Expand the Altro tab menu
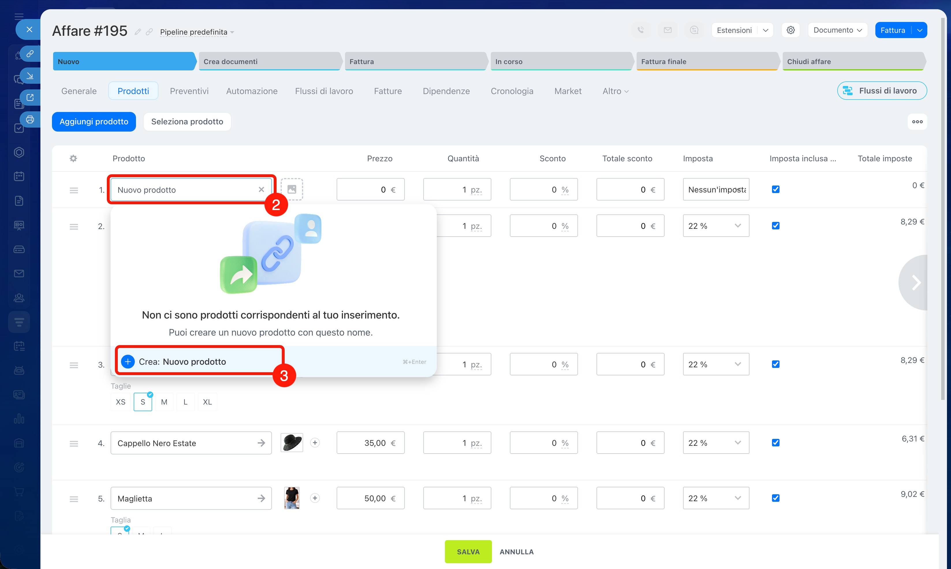 pos(615,91)
